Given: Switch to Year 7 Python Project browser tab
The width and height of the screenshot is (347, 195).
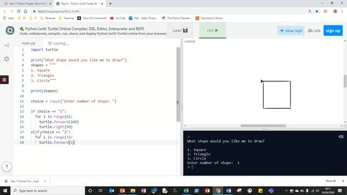Looking at the screenshot, I should point(28,4).
